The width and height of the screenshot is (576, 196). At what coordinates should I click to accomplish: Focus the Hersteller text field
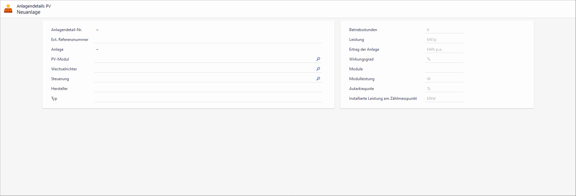(x=207, y=89)
